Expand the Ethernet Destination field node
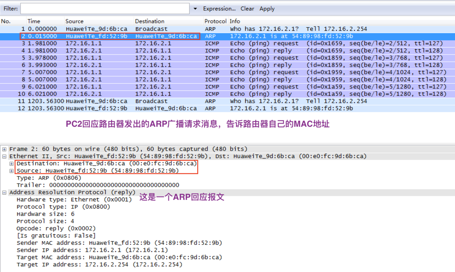Screen dimensions: 455x272 tap(11, 163)
